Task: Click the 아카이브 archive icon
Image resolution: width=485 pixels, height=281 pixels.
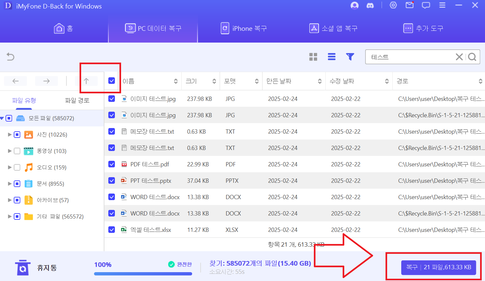Action: (29, 200)
